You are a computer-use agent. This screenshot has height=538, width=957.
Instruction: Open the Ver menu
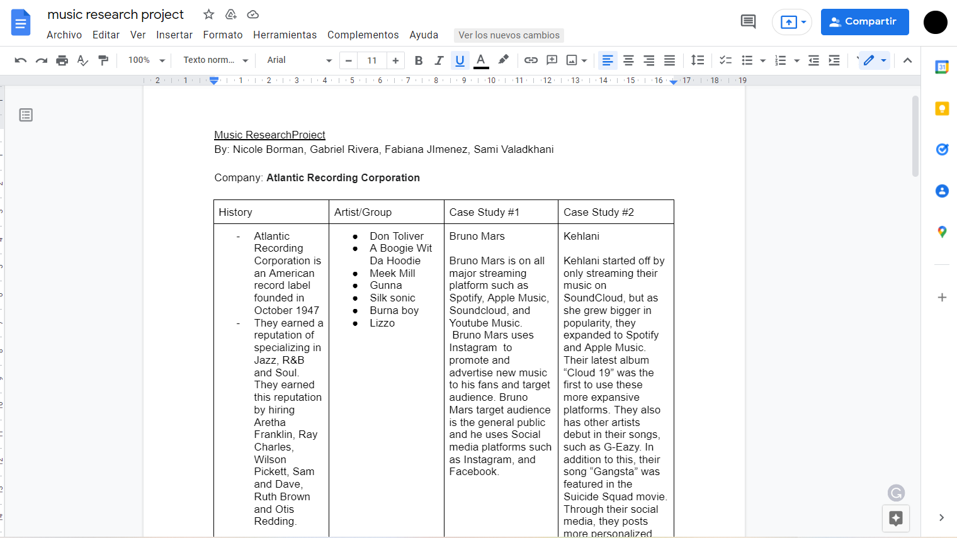(x=138, y=35)
